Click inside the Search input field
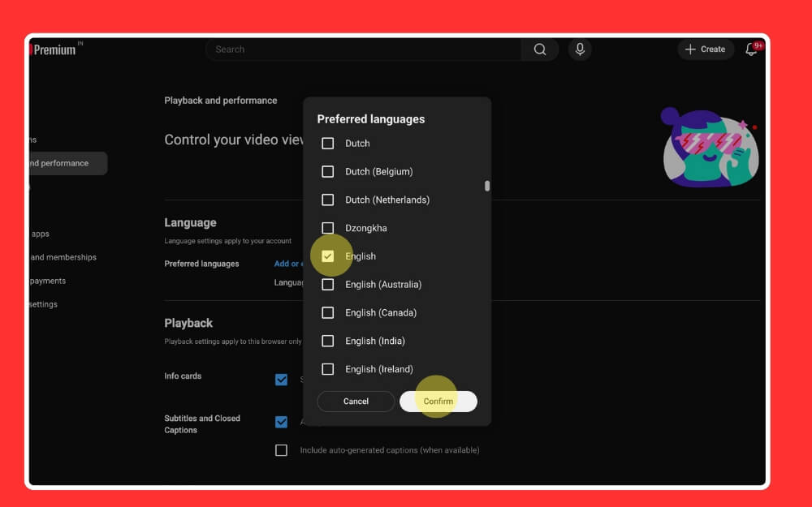 pos(365,49)
